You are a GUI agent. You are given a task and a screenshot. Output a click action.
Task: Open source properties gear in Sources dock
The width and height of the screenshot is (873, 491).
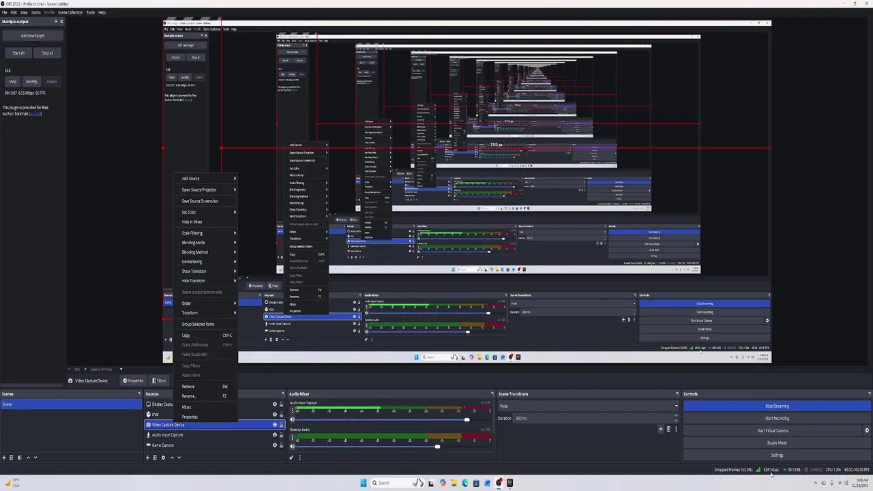coord(163,458)
